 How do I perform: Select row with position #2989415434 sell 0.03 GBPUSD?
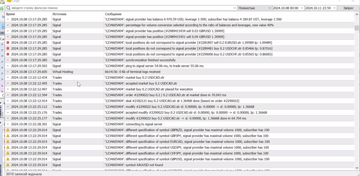(180, 31)
